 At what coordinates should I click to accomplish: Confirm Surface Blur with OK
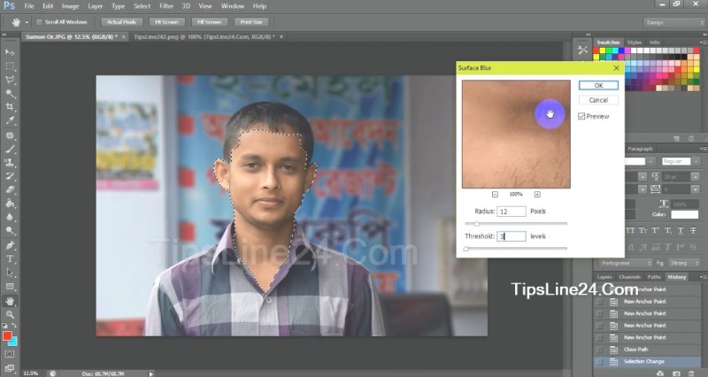tap(598, 85)
